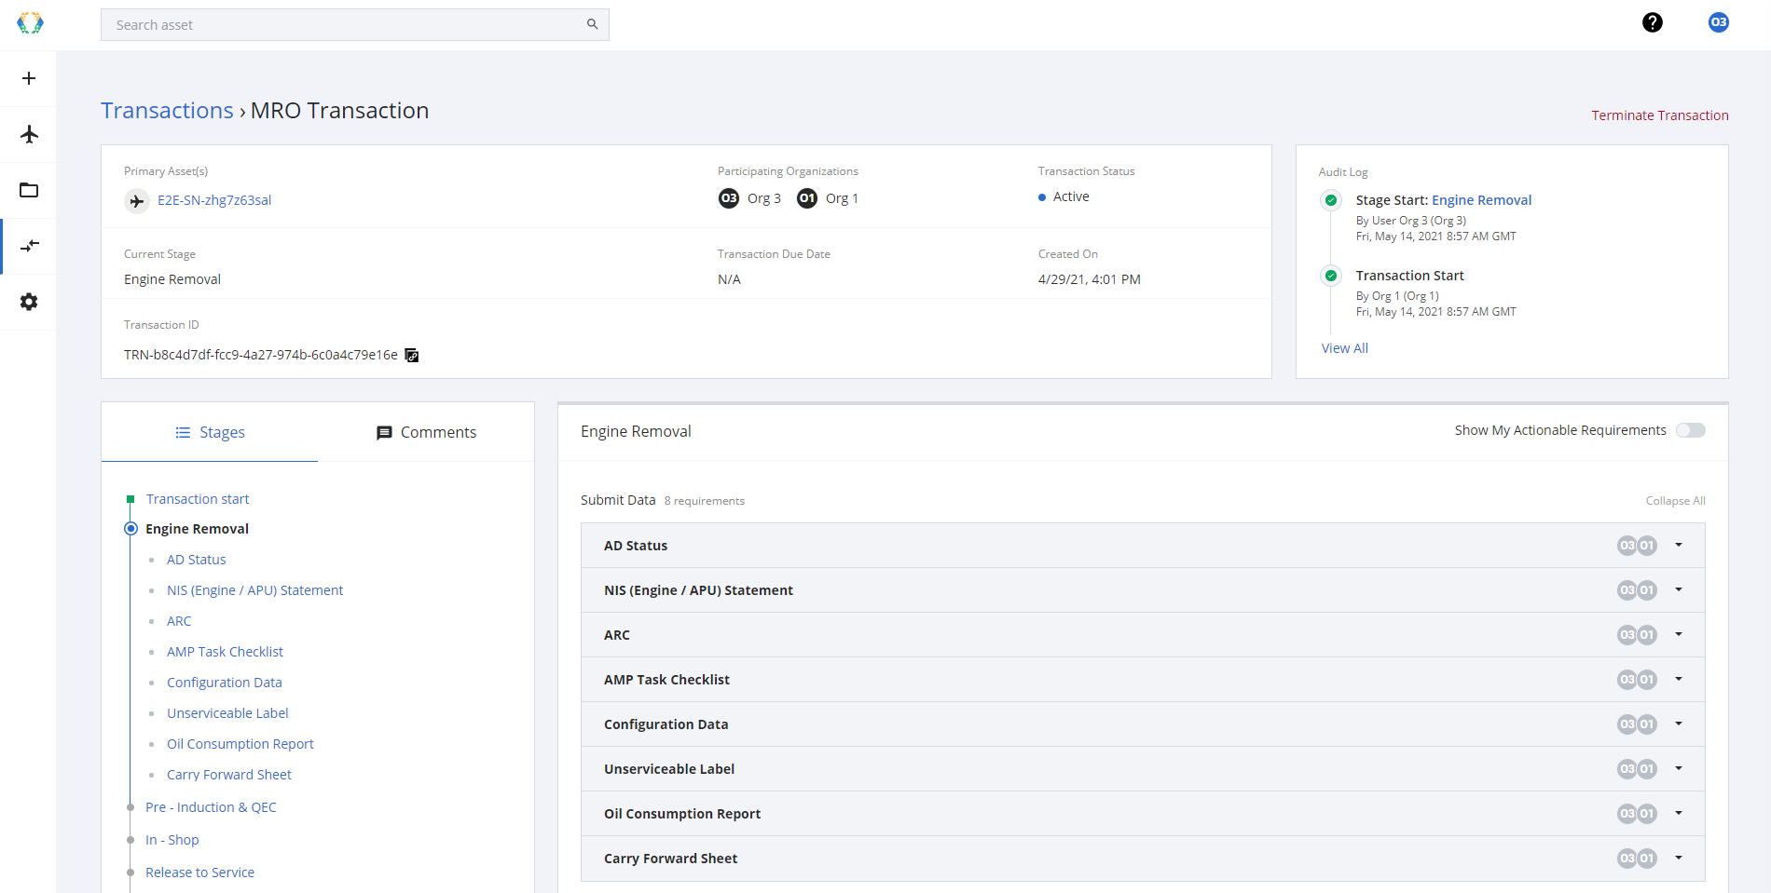Viewport: 1771px width, 893px height.
Task: Select Pre - Induction & QEC stage
Action: pyautogui.click(x=211, y=807)
